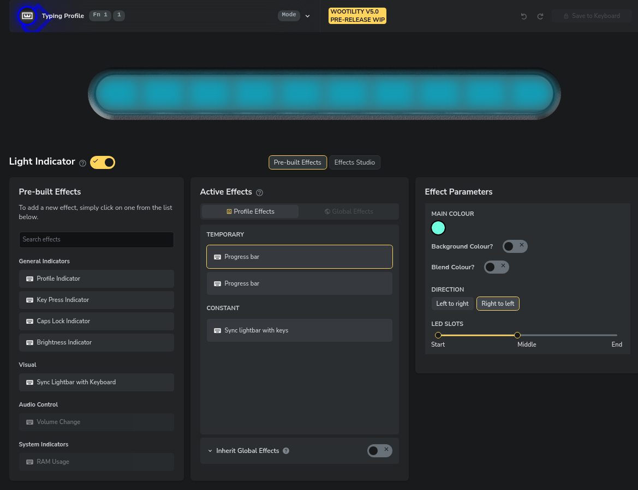Expand the Inherit Global Effects chevron
The image size is (638, 490).
pos(210,451)
